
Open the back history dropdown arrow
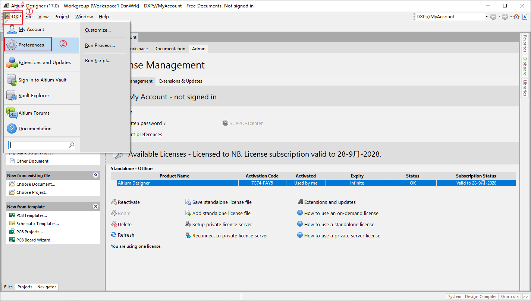(x=499, y=17)
